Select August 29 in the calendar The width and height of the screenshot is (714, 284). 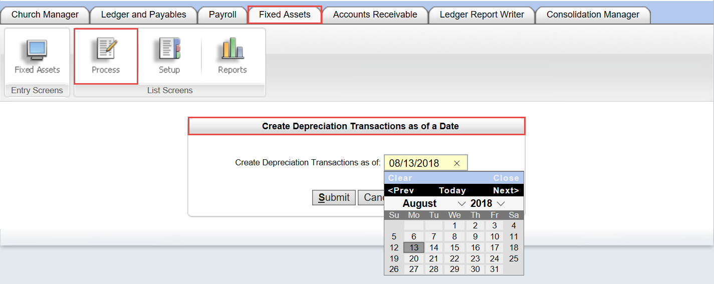454,269
